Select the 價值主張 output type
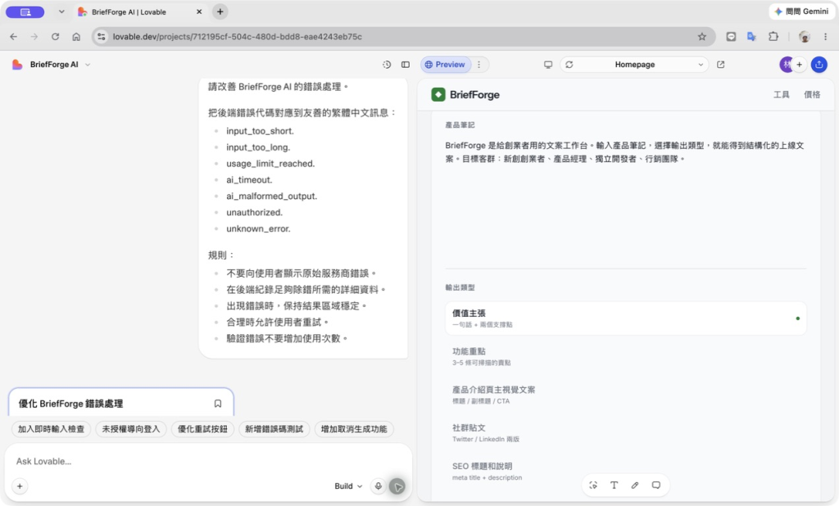Image resolution: width=839 pixels, height=506 pixels. point(625,319)
